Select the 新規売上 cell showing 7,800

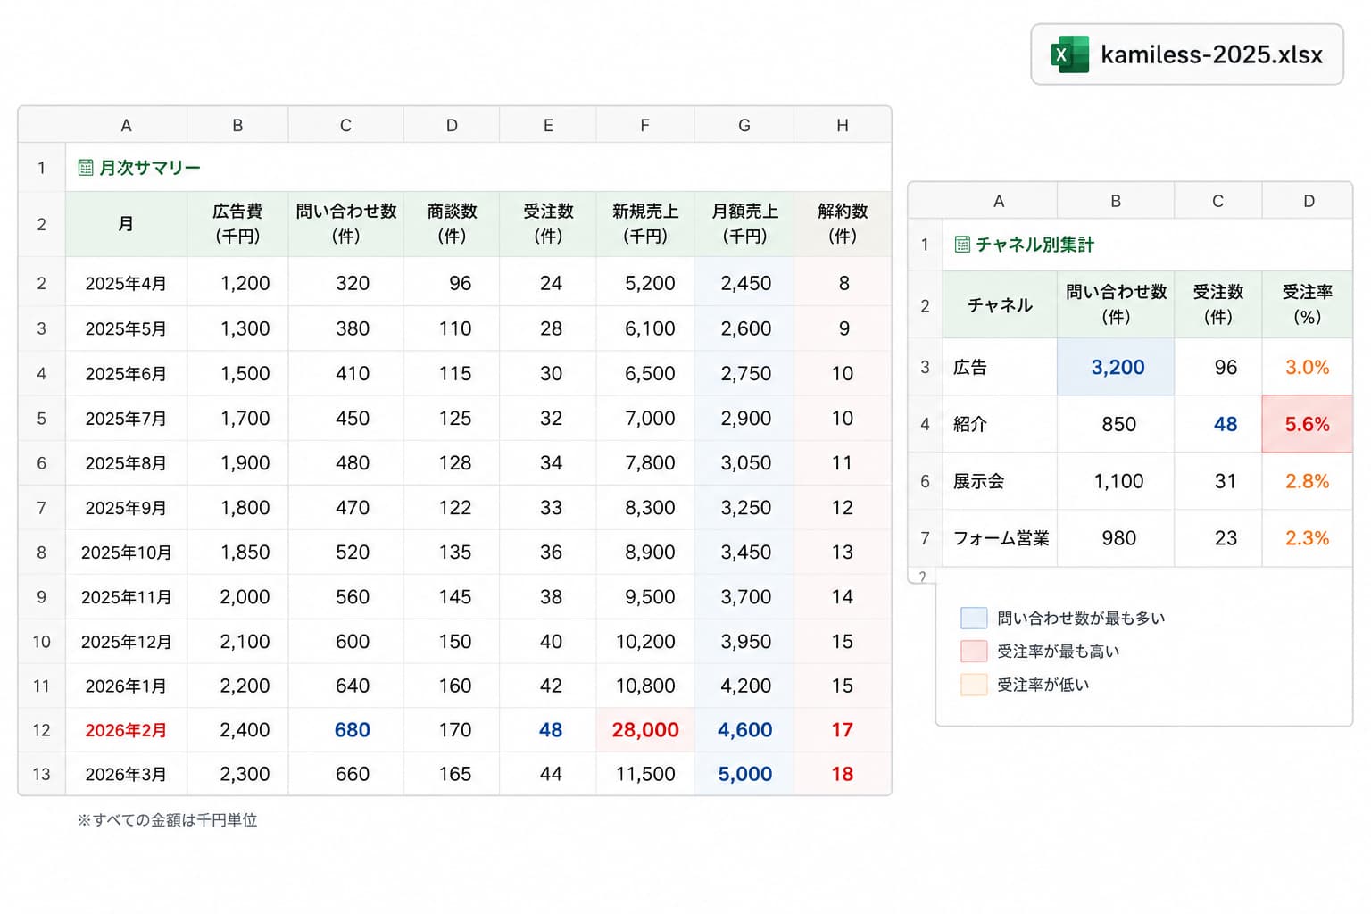[645, 462]
